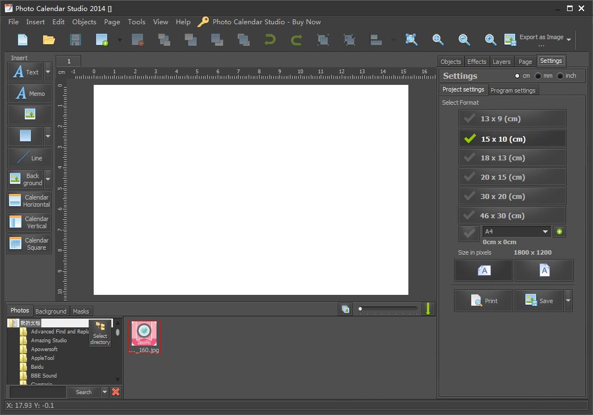Click the green Redo arrow icon
Image resolution: width=593 pixels, height=415 pixels.
pyautogui.click(x=296, y=40)
